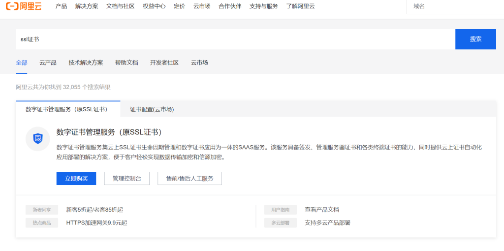Select the 技术解决方案 filter tab
Viewport: 504px width, 251px height.
pos(86,63)
